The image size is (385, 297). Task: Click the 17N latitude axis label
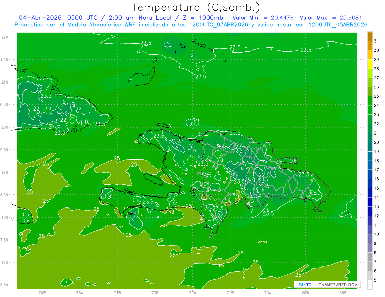[x=5, y=262]
